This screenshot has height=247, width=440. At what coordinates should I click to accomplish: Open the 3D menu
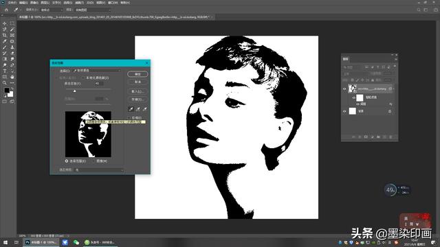click(90, 3)
